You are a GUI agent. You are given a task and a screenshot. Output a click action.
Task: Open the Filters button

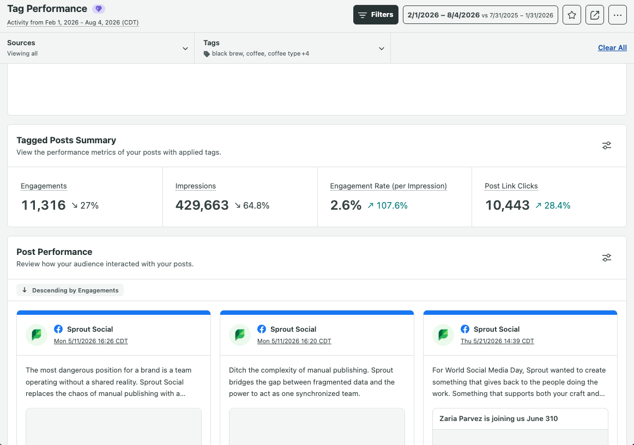376,15
